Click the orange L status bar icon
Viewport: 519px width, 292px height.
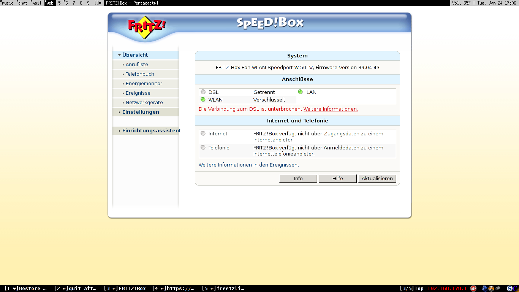(x=491, y=289)
